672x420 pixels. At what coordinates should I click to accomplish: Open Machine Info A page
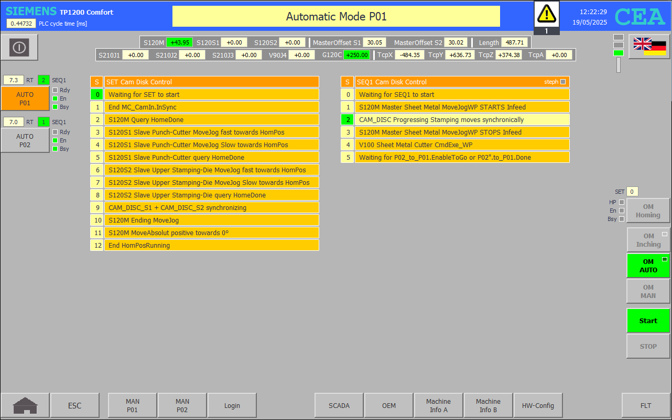438,405
